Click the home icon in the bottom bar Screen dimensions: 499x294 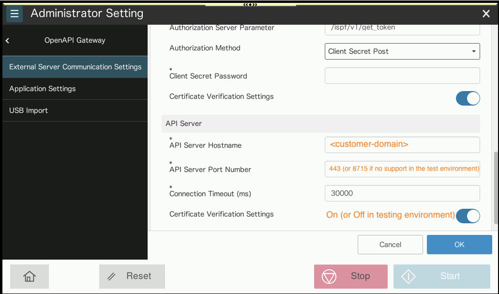(29, 276)
